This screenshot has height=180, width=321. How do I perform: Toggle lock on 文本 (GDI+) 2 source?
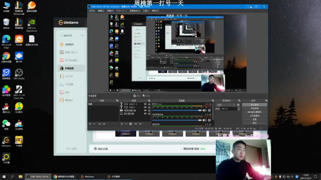(x=149, y=104)
